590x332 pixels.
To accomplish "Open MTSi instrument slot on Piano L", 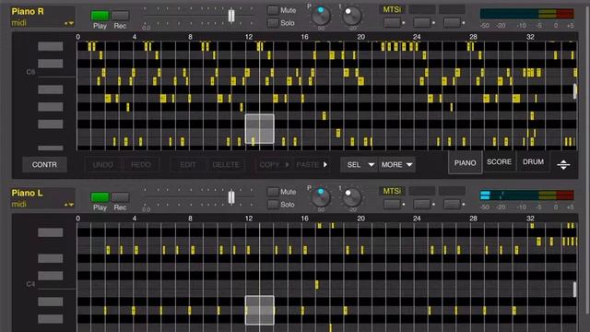I will pyautogui.click(x=392, y=191).
